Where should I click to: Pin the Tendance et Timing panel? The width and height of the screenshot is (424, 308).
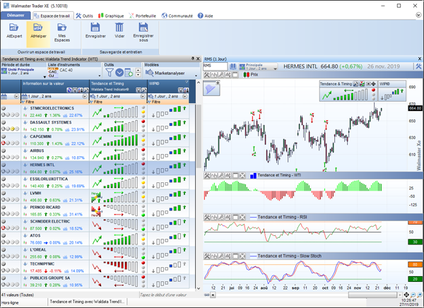click(x=193, y=59)
